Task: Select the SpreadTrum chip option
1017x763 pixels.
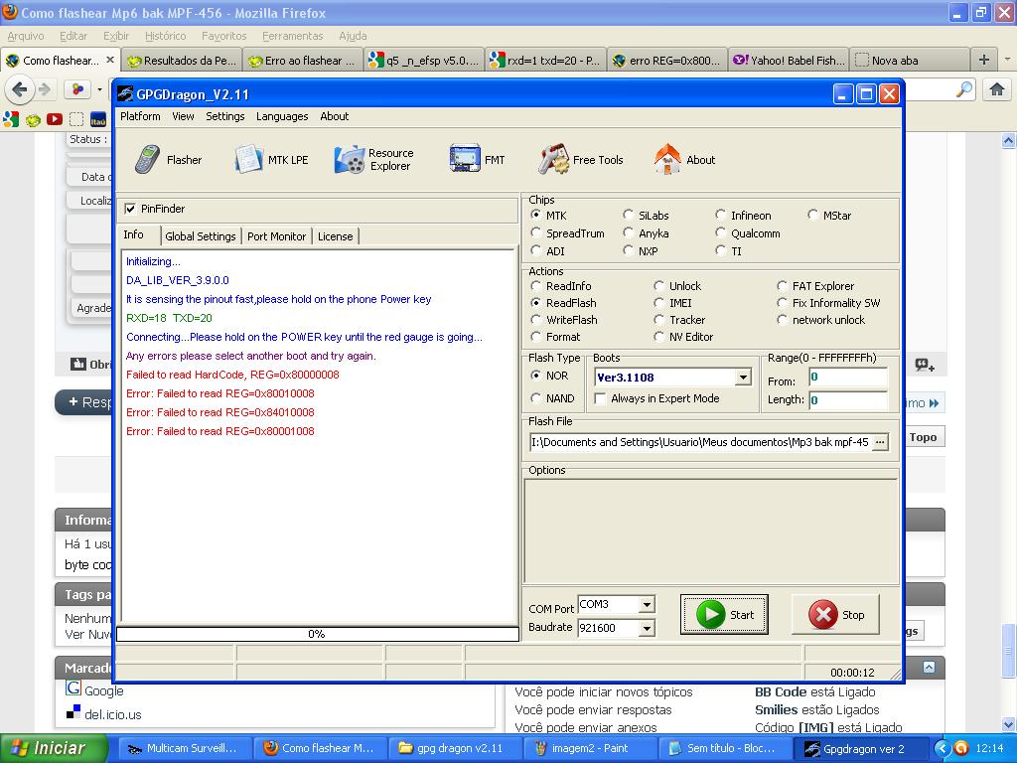Action: tap(535, 232)
